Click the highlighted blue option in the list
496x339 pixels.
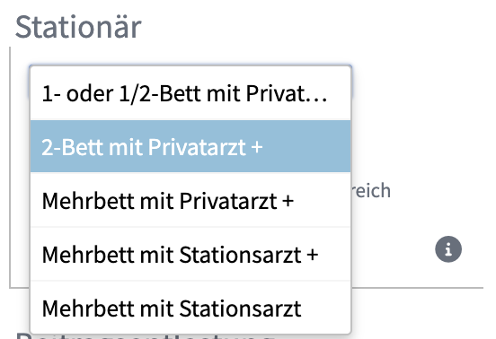coord(190,146)
